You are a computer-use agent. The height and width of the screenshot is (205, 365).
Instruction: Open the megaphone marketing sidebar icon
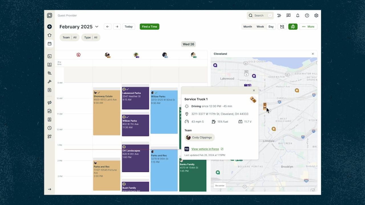(x=49, y=102)
